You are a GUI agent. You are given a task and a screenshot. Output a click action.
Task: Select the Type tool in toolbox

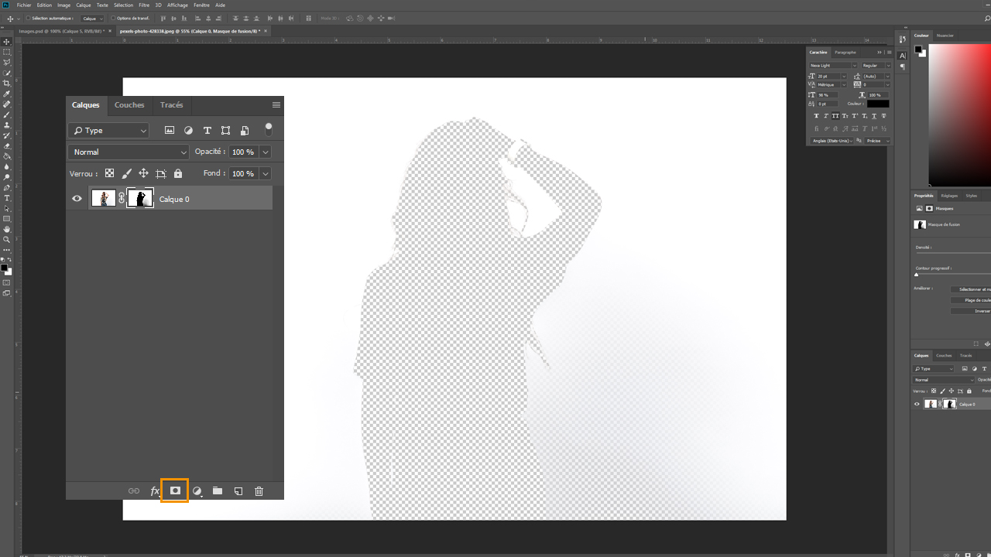7,198
